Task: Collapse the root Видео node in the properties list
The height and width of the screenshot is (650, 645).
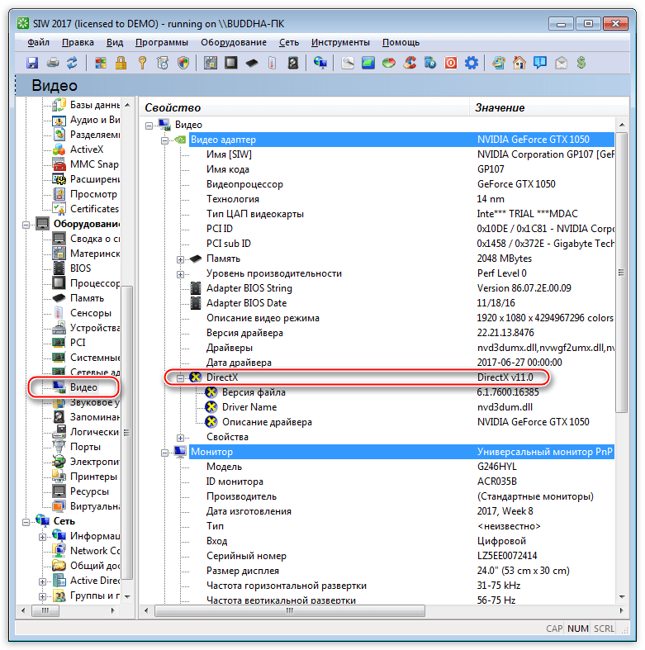Action: (x=149, y=126)
